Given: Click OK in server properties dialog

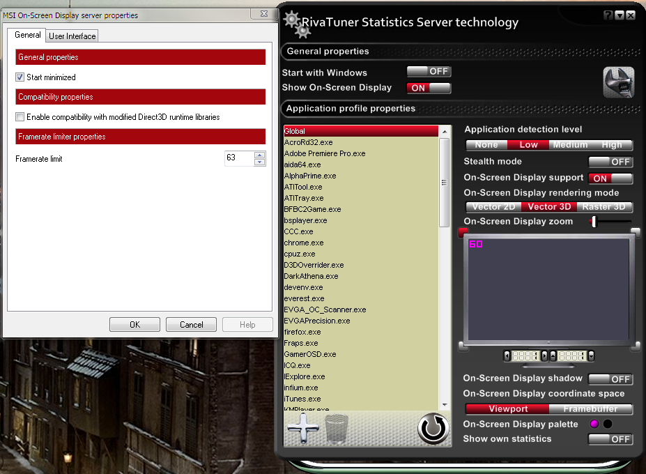Looking at the screenshot, I should 134,324.
